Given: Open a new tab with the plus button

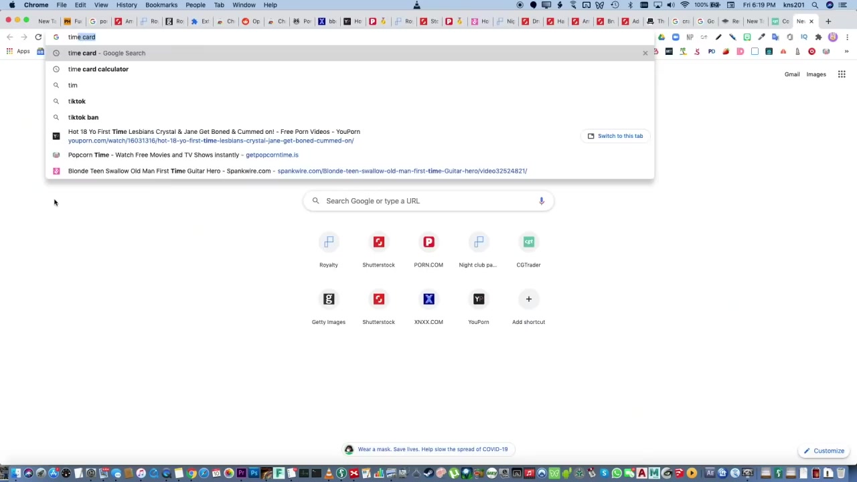Looking at the screenshot, I should coord(828,21).
